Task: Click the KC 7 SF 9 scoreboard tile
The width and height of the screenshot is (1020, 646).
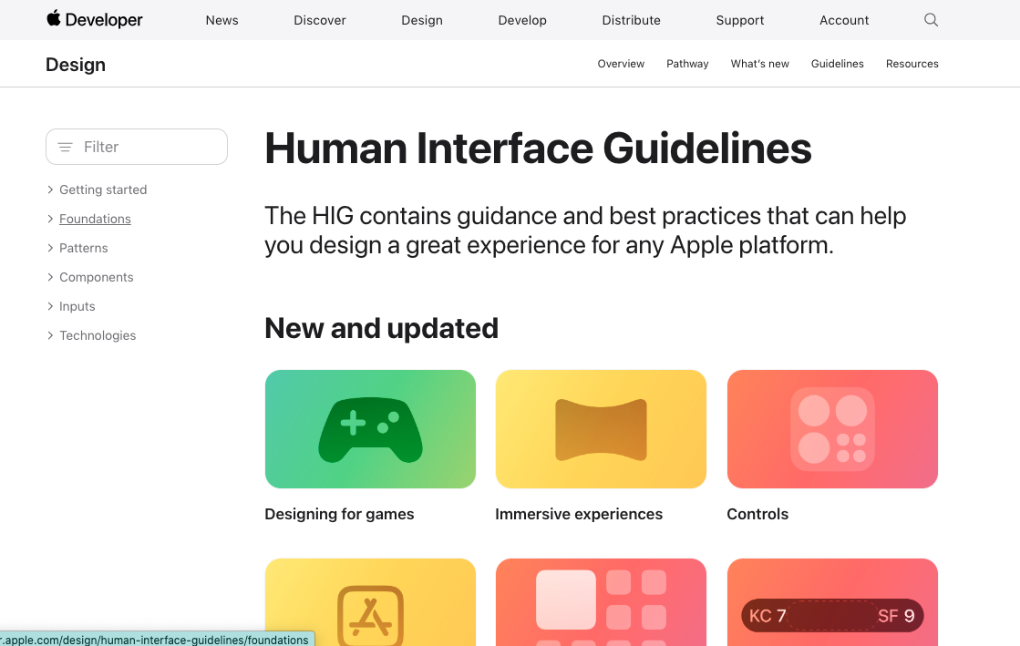Action: [832, 602]
